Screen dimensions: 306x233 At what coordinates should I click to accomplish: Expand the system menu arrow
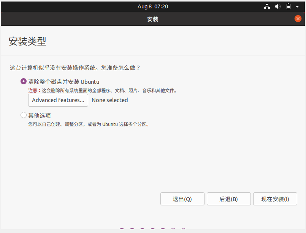pos(297,6)
